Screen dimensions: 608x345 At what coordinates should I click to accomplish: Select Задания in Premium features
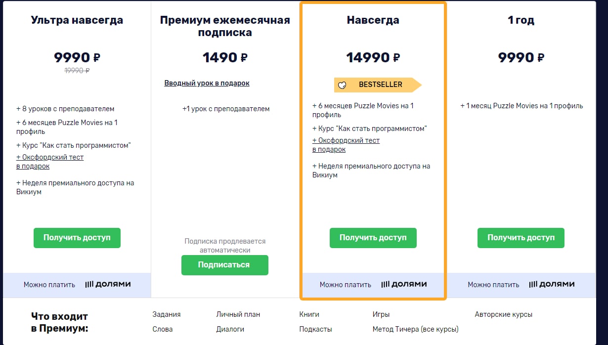[167, 314]
